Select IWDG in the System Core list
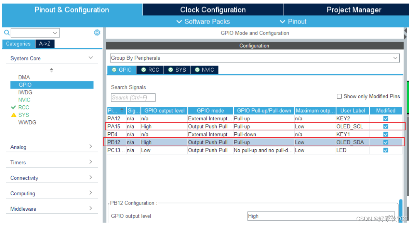This screenshot has height=225, width=413. (25, 92)
